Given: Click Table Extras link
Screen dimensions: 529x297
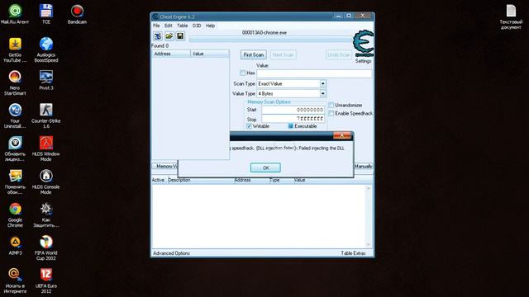Looking at the screenshot, I should pos(353,253).
